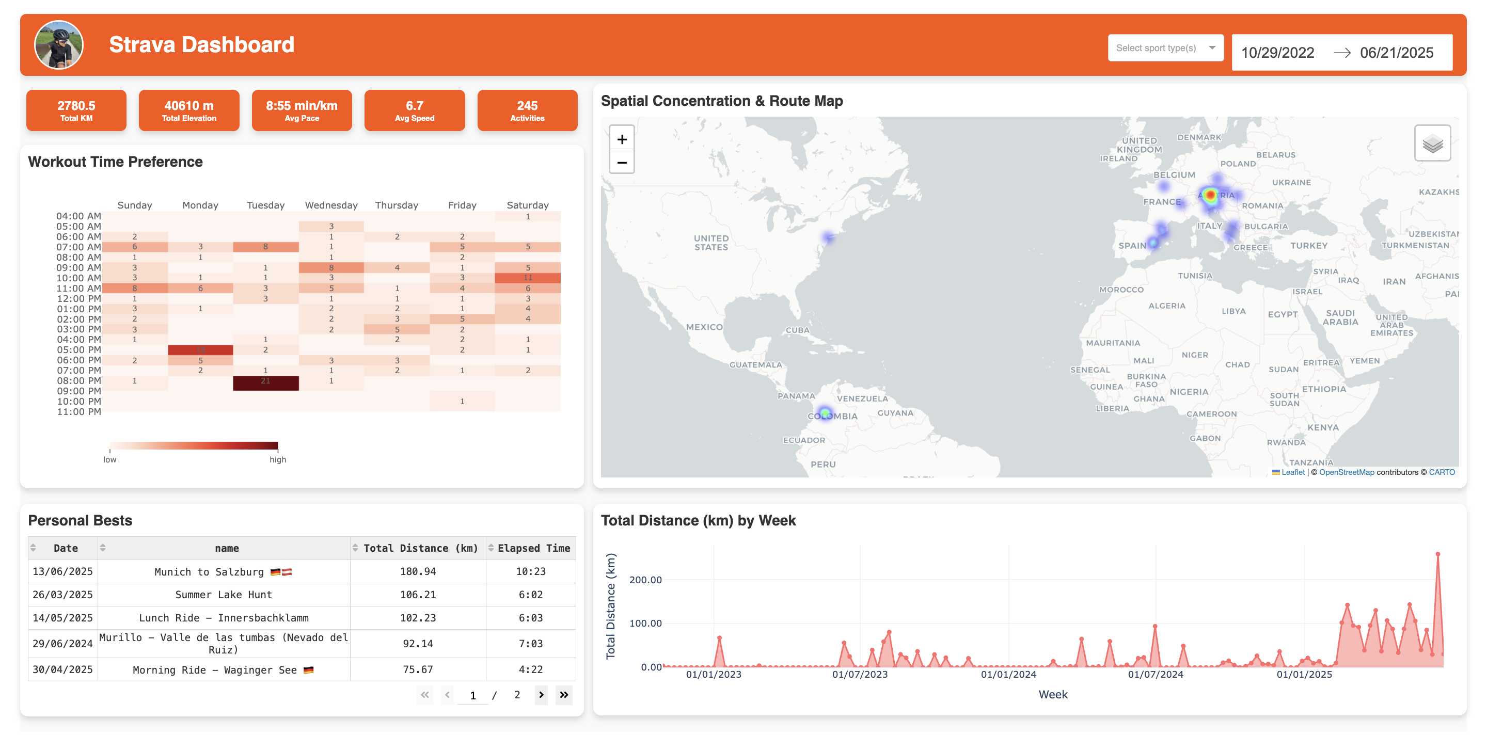The width and height of the screenshot is (1487, 735).
Task: Sort by Total Distance (km) column
Action: 355,548
